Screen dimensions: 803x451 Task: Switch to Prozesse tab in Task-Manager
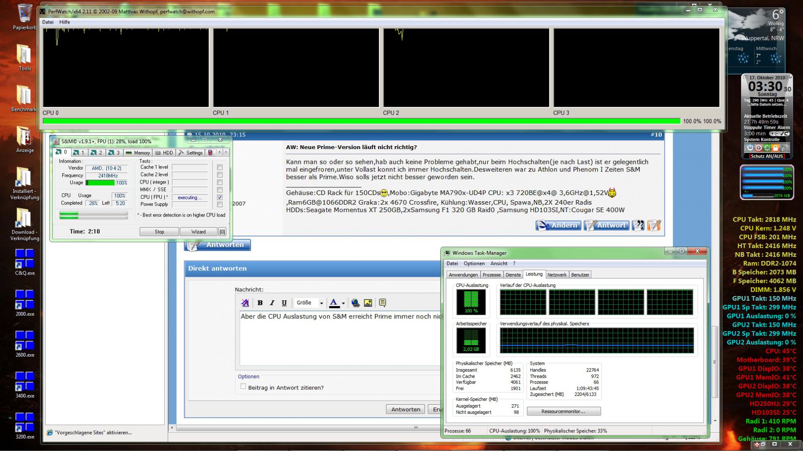(x=491, y=275)
